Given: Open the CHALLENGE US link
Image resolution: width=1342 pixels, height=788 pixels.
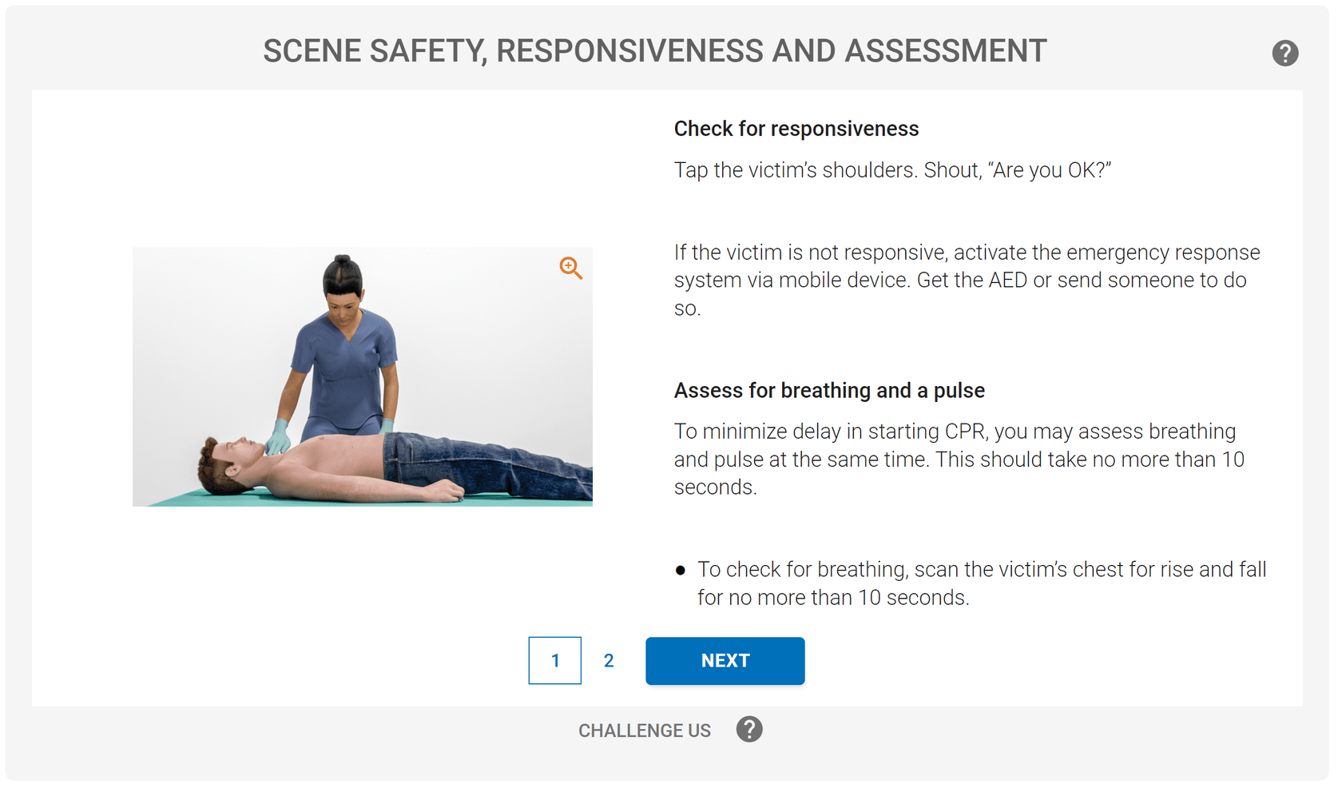Looking at the screenshot, I should pos(645,730).
